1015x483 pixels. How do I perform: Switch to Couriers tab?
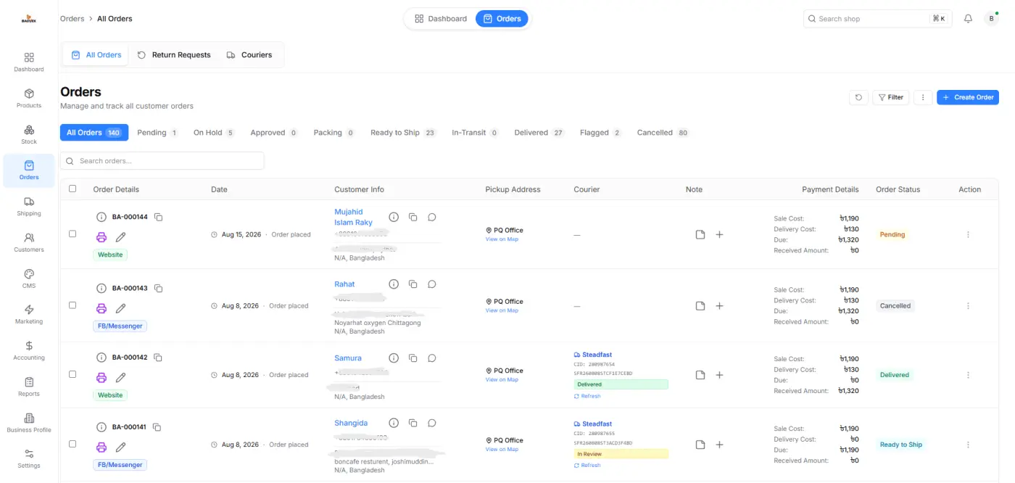tap(249, 55)
